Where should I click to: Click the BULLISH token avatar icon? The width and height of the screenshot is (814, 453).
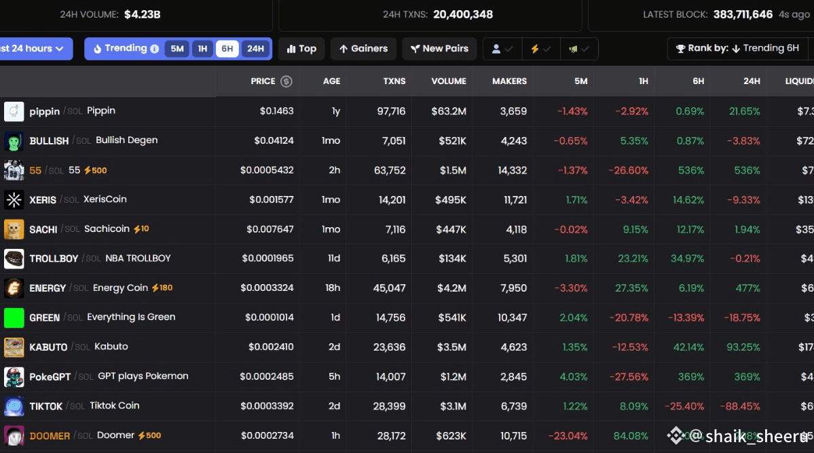[14, 141]
